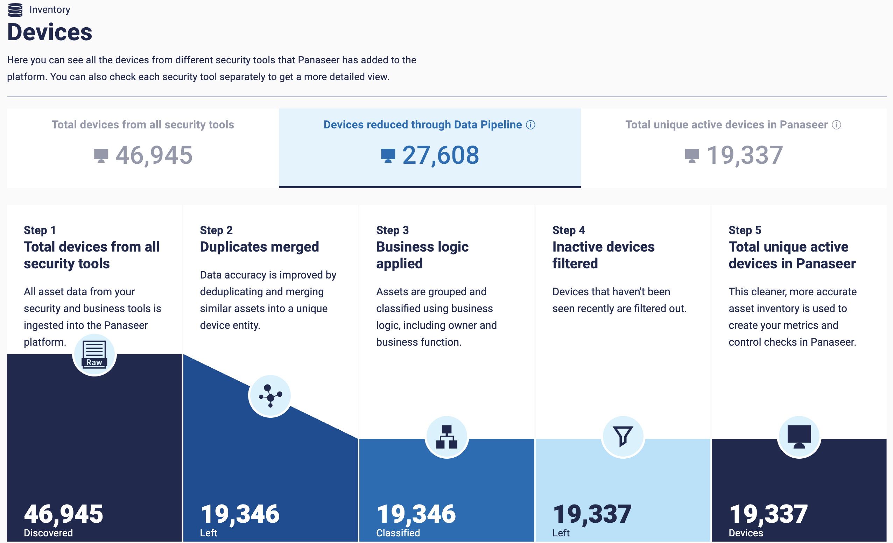
Task: Click the monitor icon beside top 19,337
Action: 692,156
